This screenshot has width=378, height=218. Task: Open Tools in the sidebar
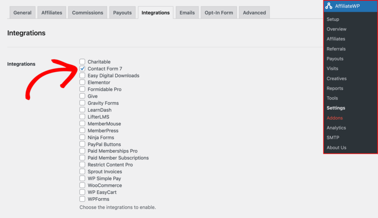pos(332,98)
